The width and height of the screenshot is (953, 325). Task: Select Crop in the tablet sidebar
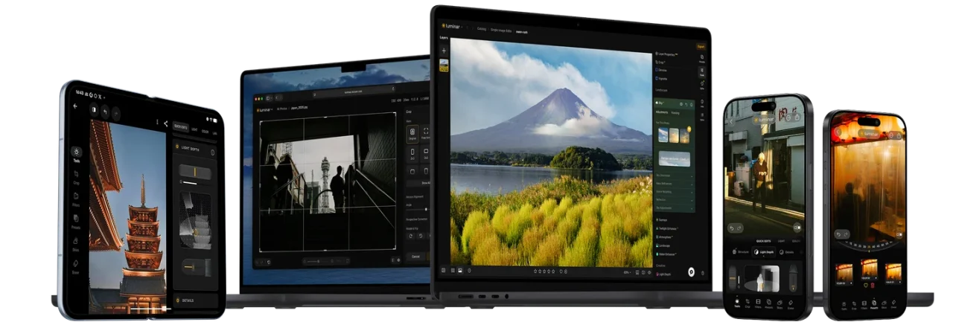[x=76, y=177]
